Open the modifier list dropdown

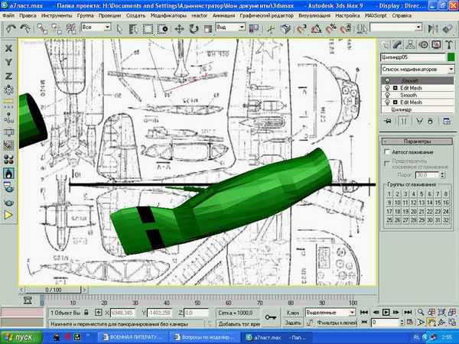[418, 70]
